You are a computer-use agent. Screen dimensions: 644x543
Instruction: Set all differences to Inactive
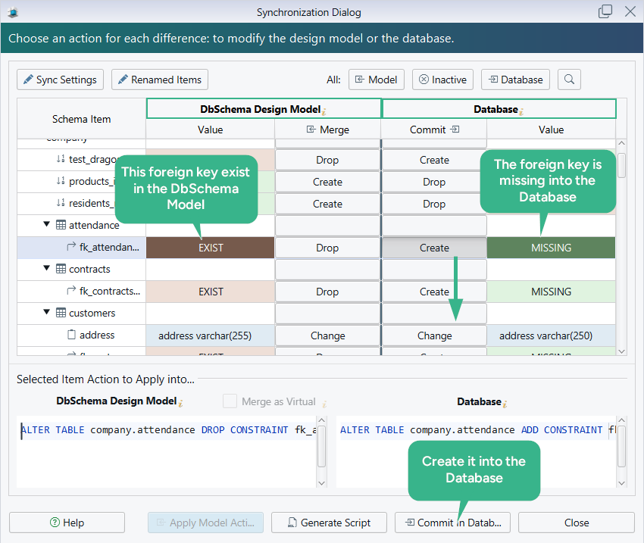pyautogui.click(x=442, y=80)
